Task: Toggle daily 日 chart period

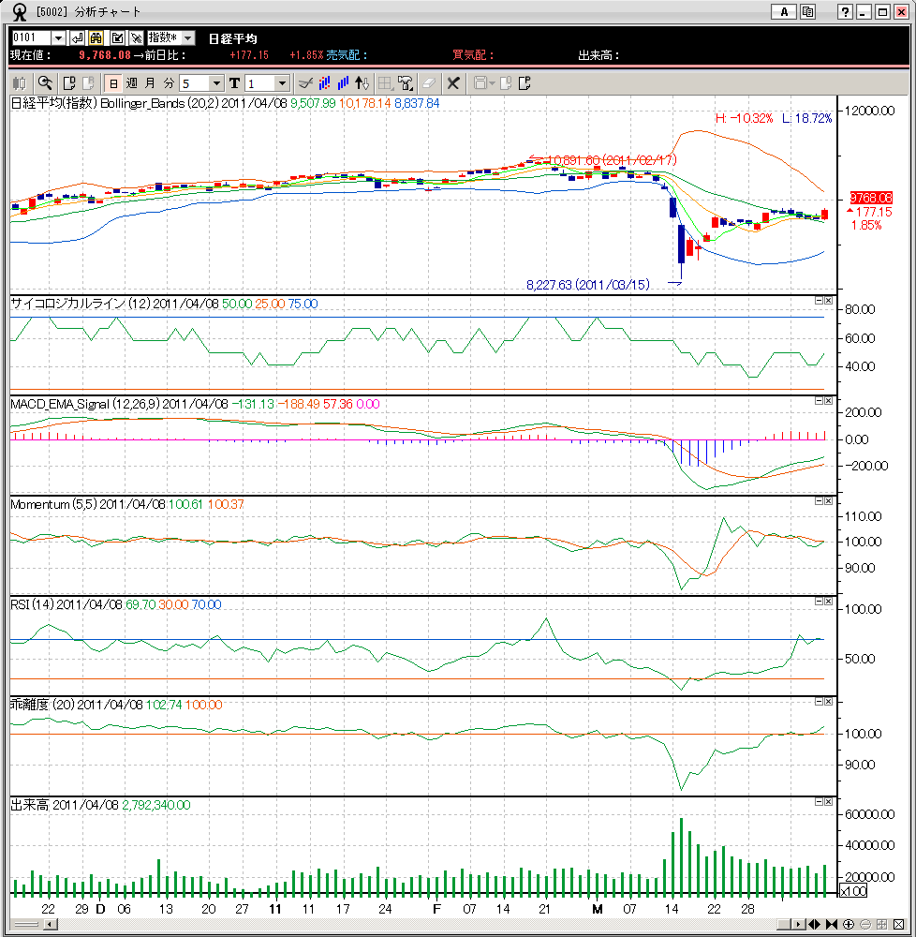Action: click(x=112, y=82)
